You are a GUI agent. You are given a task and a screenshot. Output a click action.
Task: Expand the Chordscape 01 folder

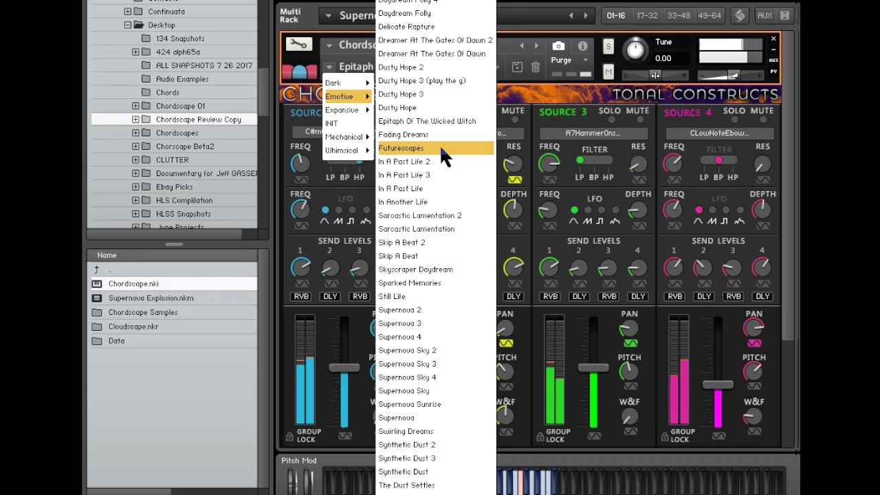point(135,106)
